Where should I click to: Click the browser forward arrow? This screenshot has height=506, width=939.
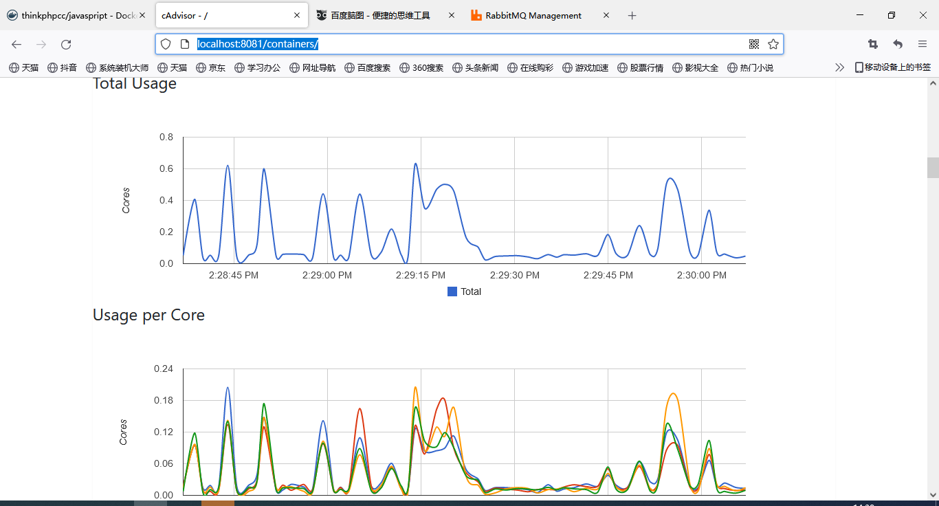tap(41, 44)
